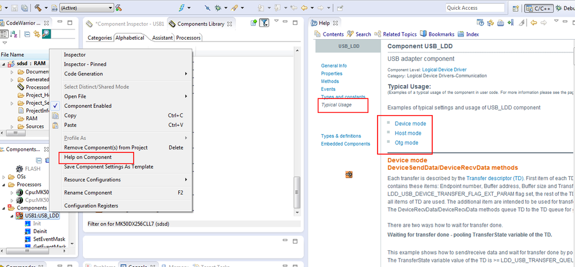Open the Processors tab in Components Library
Viewport: 575px width, 267px height.
point(188,38)
